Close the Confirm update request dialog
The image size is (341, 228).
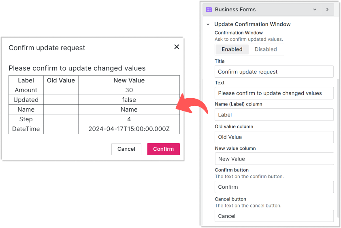click(x=177, y=47)
